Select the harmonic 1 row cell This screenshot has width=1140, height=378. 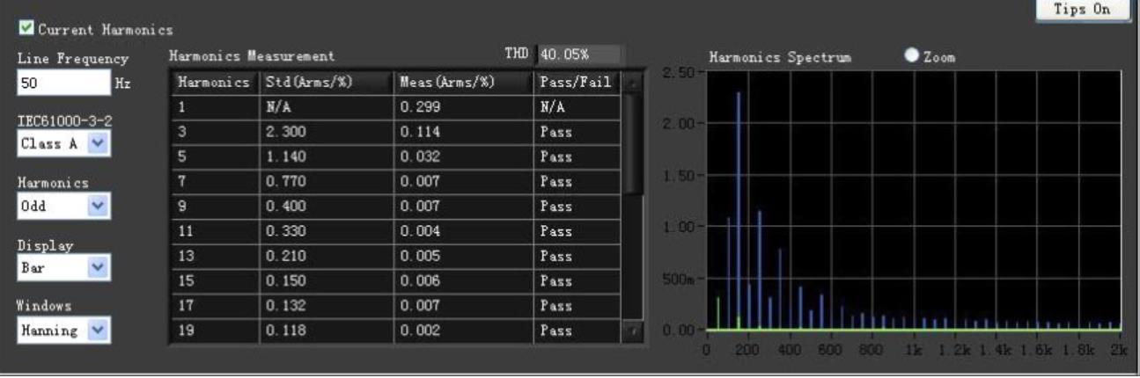click(214, 107)
